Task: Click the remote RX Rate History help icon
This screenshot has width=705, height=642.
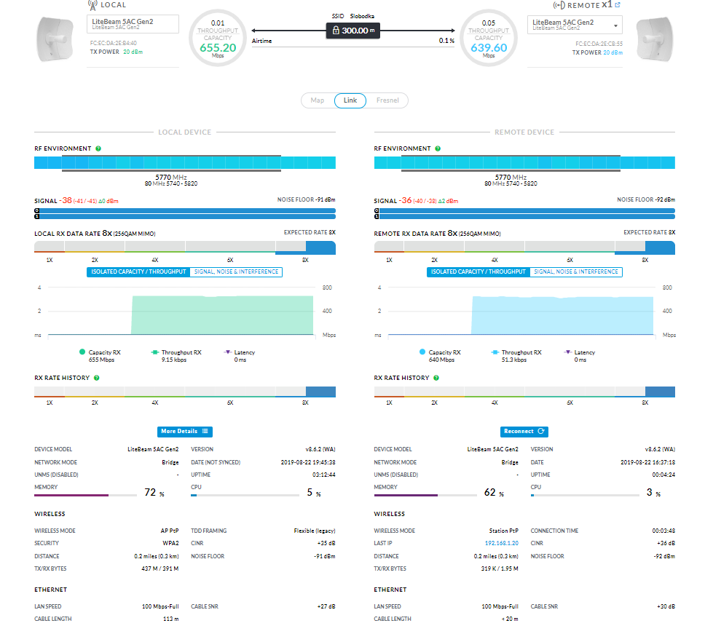Action: (x=436, y=378)
